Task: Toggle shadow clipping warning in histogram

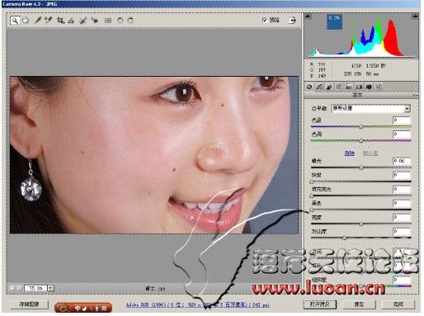Action: [x=308, y=17]
